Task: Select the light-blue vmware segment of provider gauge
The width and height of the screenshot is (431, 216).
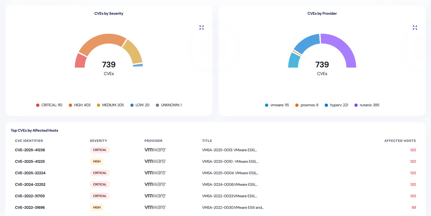Action: tap(294, 61)
